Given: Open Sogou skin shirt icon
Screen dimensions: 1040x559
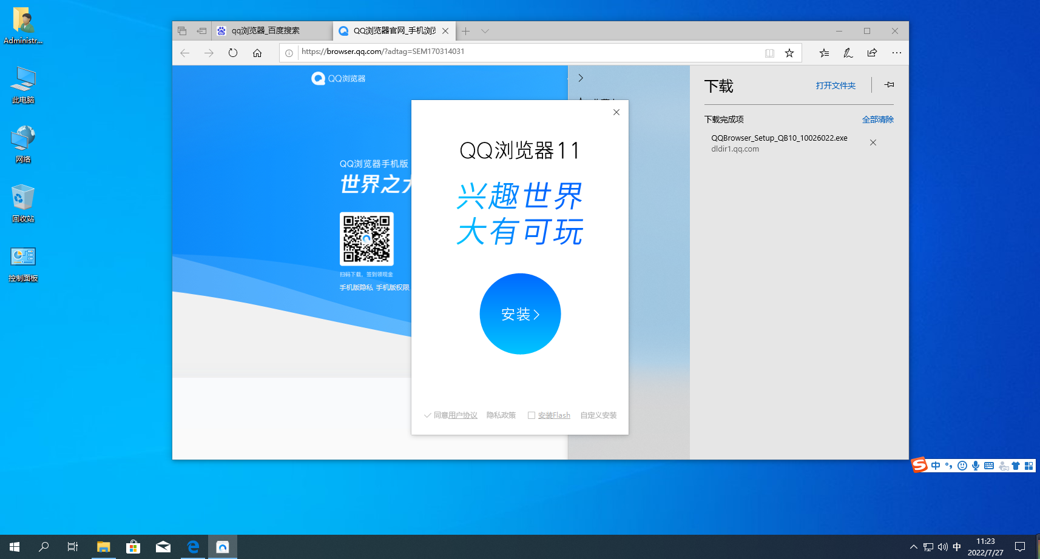Looking at the screenshot, I should [x=1016, y=466].
